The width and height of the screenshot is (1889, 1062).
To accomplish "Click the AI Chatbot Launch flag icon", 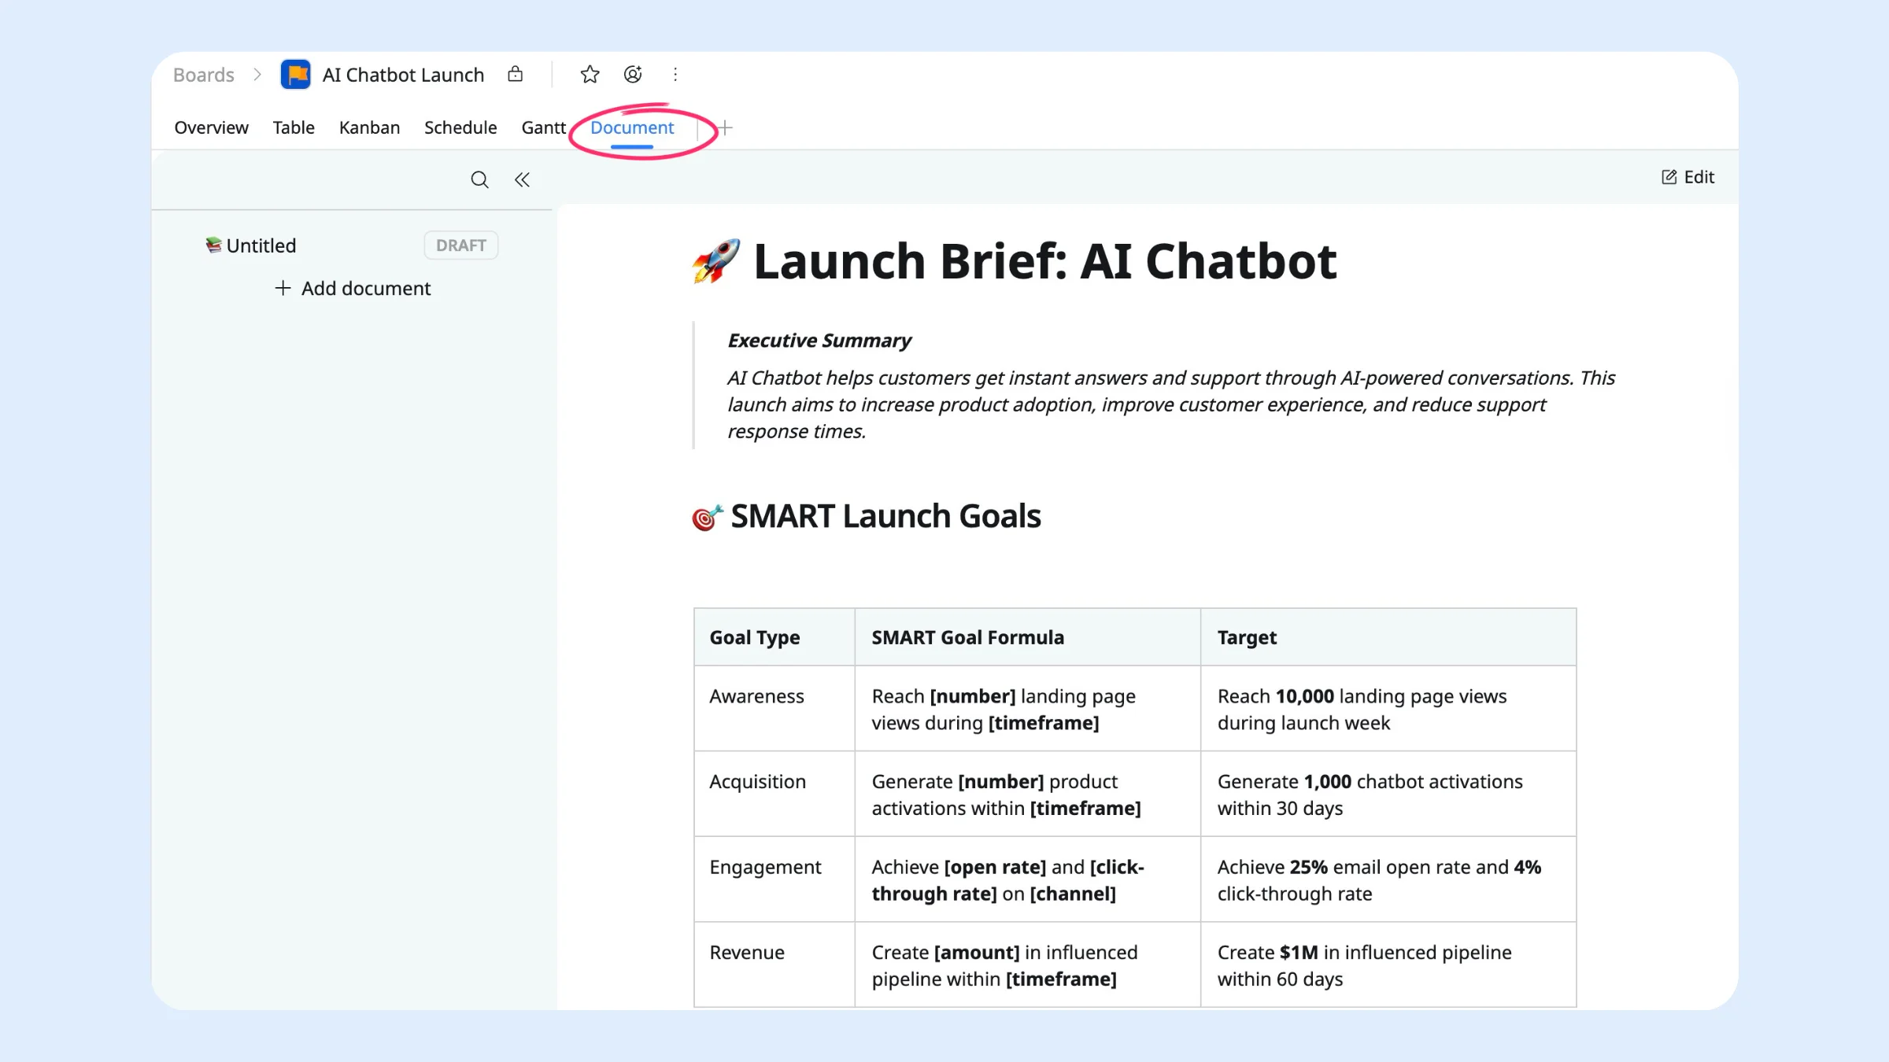I will pyautogui.click(x=295, y=75).
